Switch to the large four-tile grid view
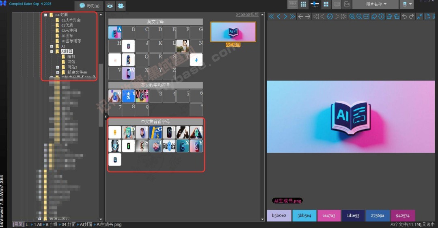Image resolution: width=438 pixels, height=228 pixels. (326, 4)
